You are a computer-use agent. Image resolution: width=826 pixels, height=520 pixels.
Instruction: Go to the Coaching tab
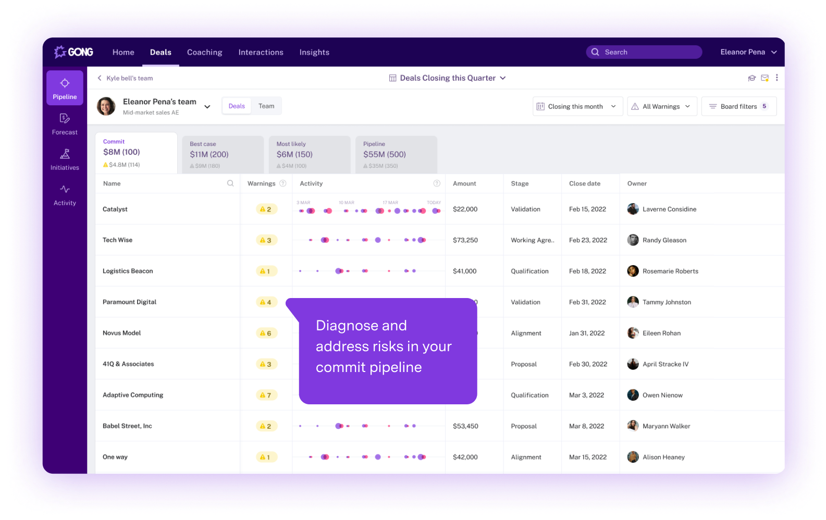pyautogui.click(x=205, y=52)
